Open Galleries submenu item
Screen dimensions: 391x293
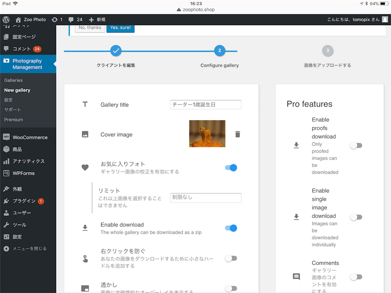[x=13, y=80]
